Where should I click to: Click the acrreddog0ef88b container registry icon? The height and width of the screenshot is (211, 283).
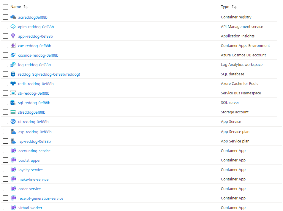tap(13, 17)
